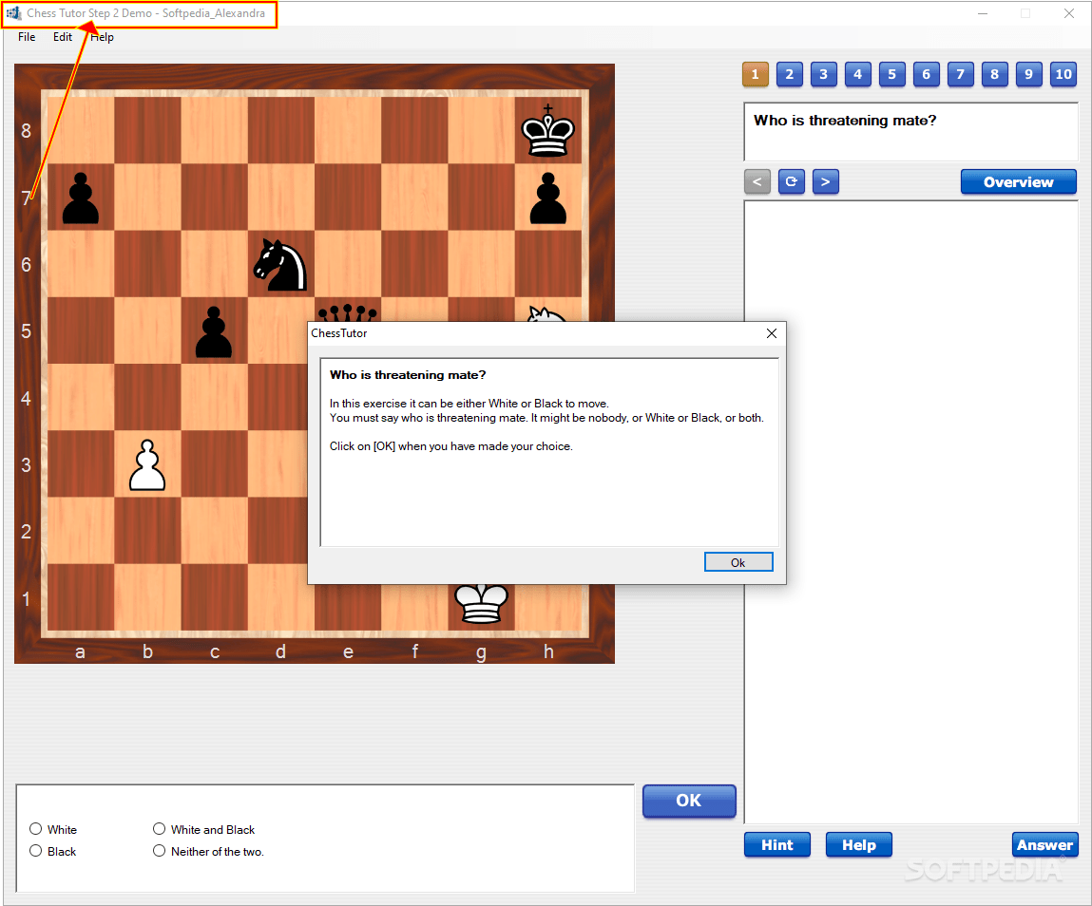Screen dimensions: 1092x906
Task: Click the restart exercise circular arrow icon
Action: point(791,181)
